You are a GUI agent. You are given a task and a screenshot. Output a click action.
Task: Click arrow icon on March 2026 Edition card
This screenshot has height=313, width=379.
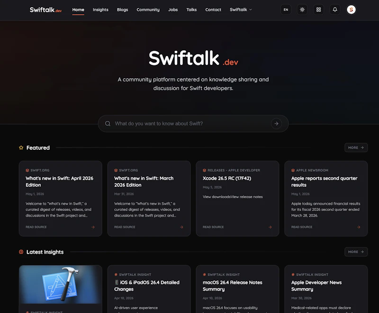(x=181, y=227)
